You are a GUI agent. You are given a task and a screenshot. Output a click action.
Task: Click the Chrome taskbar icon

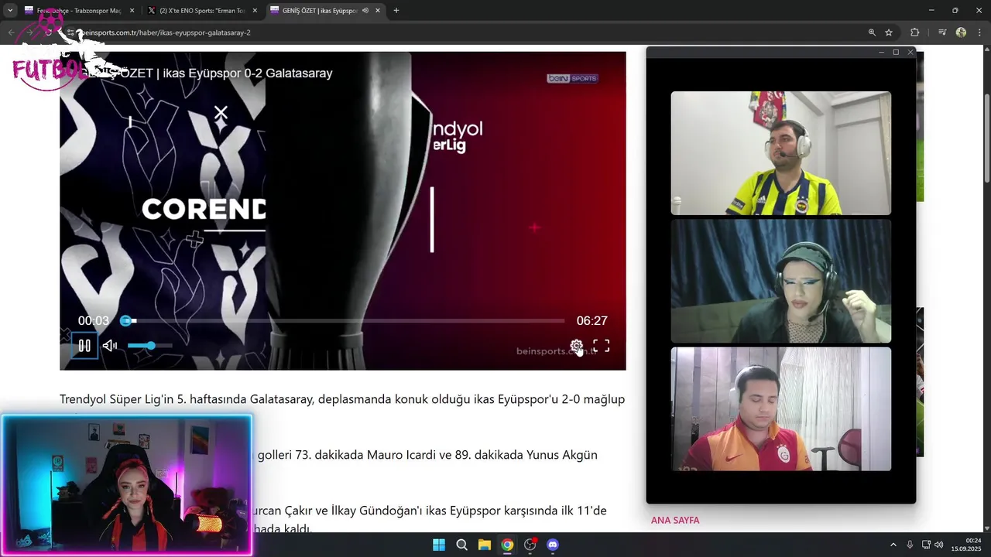(507, 545)
